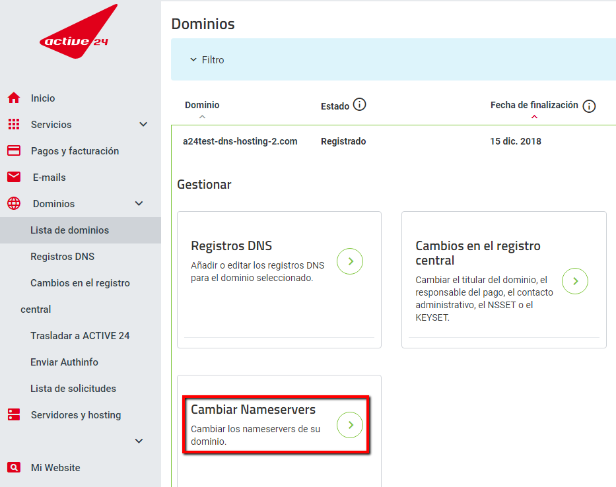Open Enviar Authinfo
The width and height of the screenshot is (616, 487).
pos(65,362)
